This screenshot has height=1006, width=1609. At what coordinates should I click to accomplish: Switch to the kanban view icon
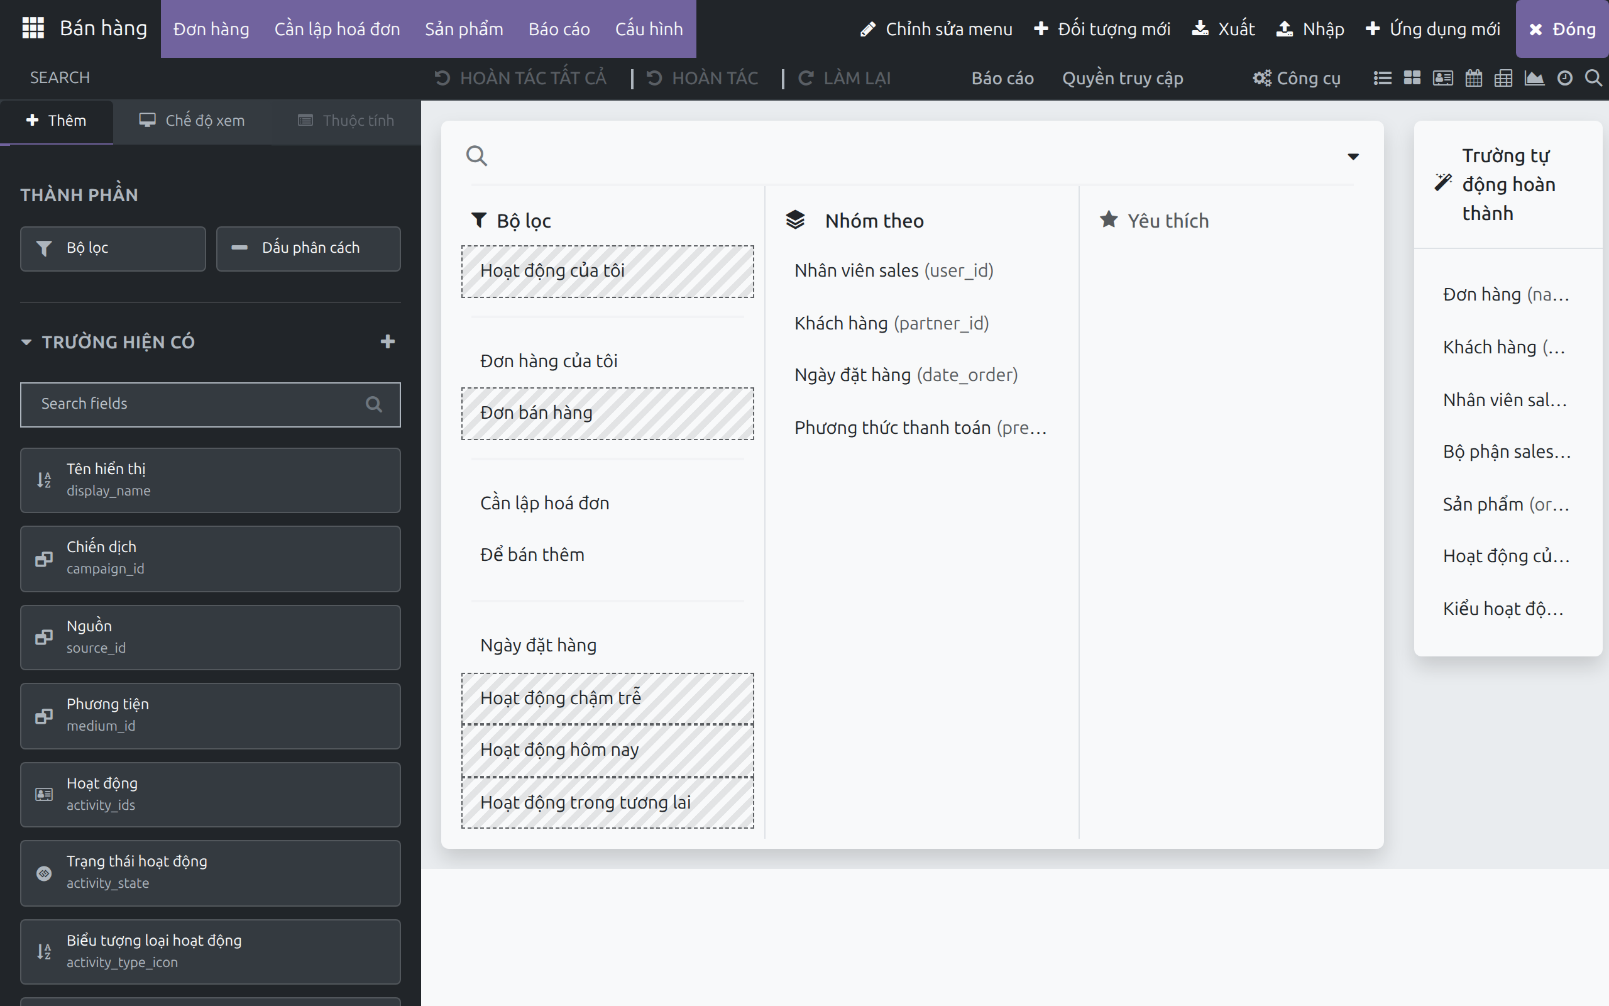coord(1412,78)
